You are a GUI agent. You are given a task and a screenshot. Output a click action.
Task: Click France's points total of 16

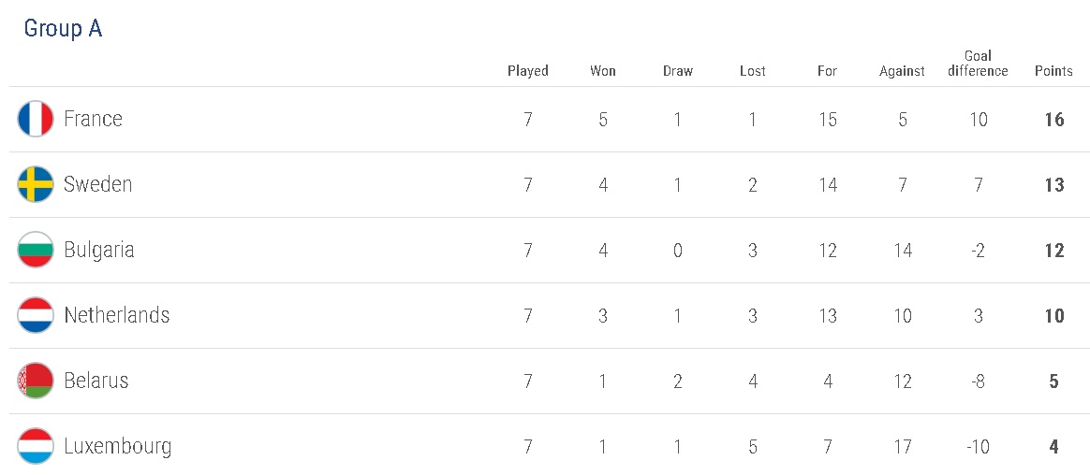click(1053, 120)
